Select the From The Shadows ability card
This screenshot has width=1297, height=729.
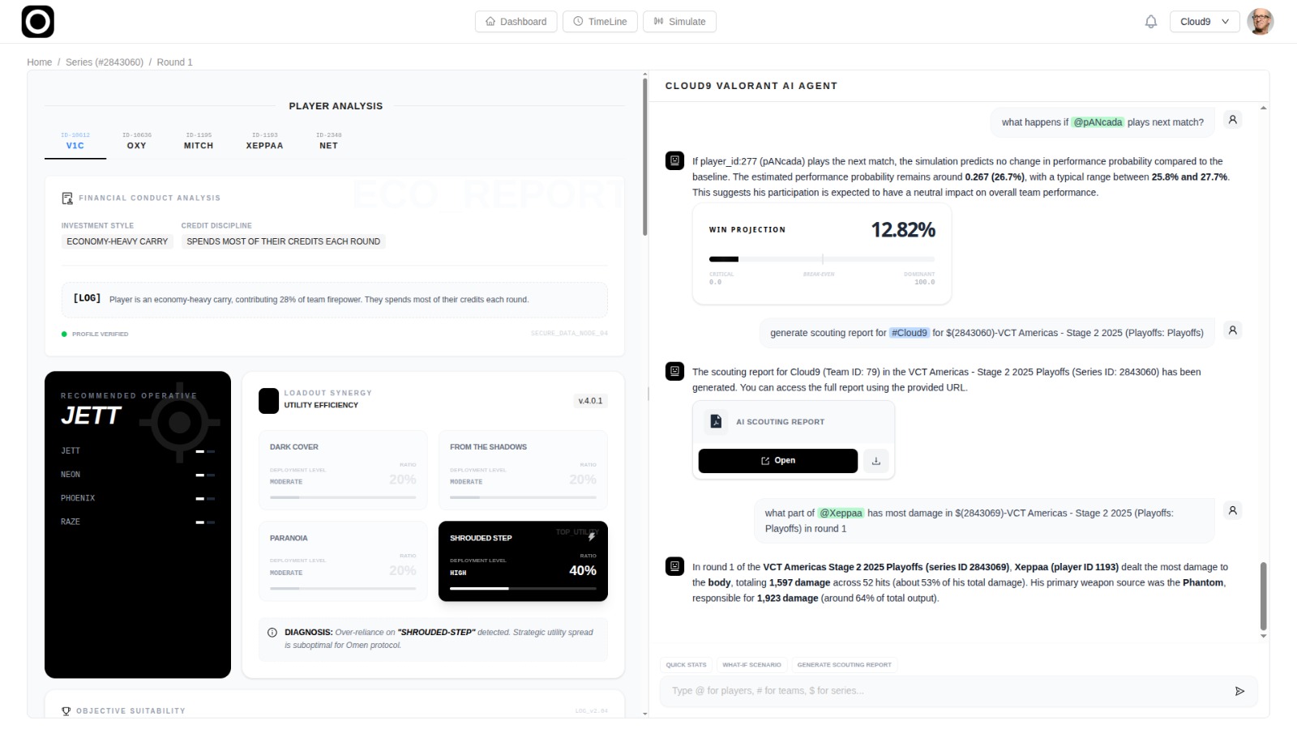point(523,470)
